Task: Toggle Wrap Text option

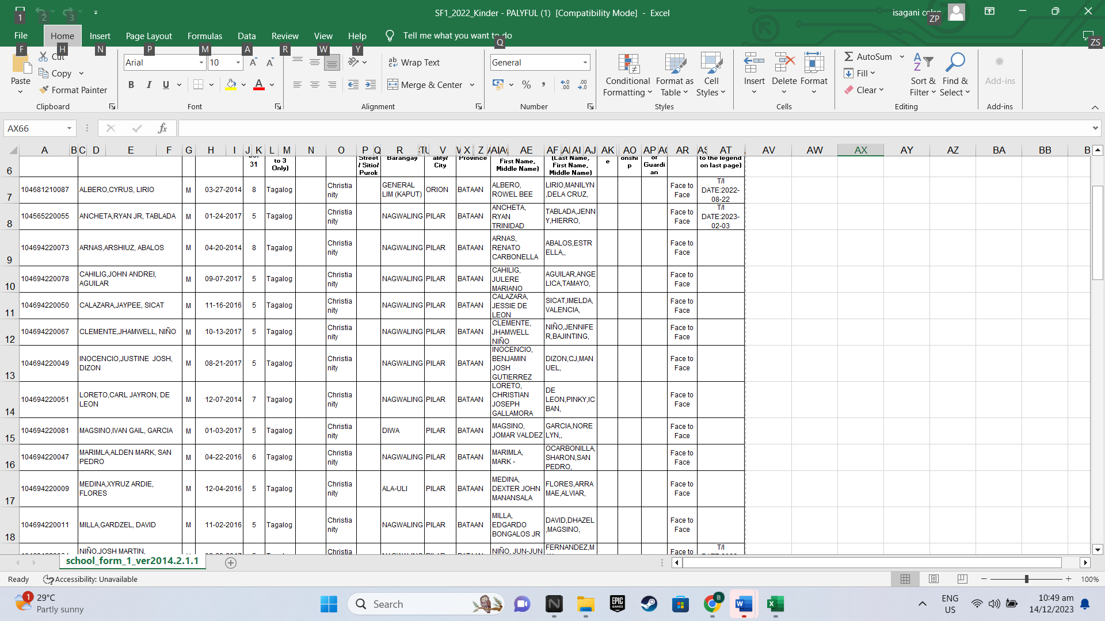Action: pos(414,63)
